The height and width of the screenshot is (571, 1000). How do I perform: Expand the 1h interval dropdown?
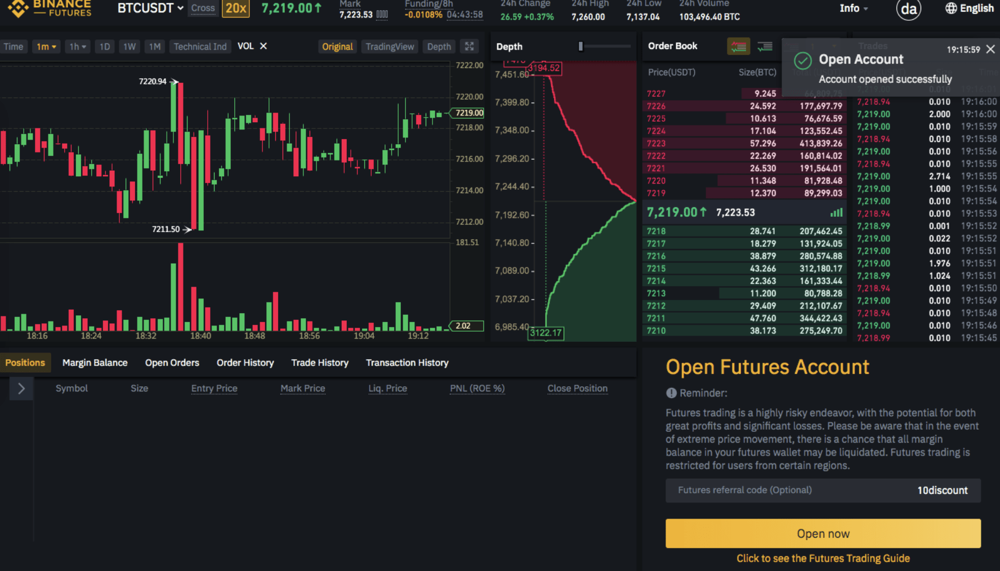(x=78, y=47)
